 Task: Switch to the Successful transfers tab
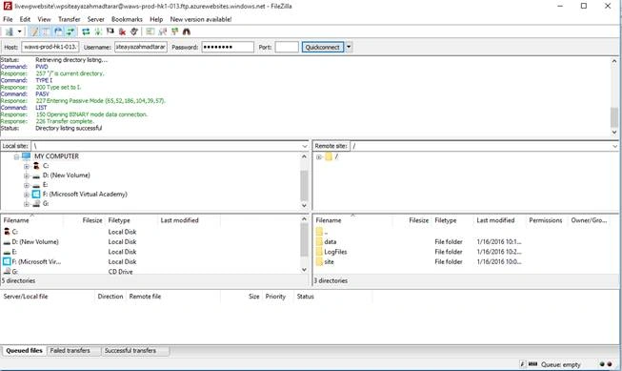[130, 350]
